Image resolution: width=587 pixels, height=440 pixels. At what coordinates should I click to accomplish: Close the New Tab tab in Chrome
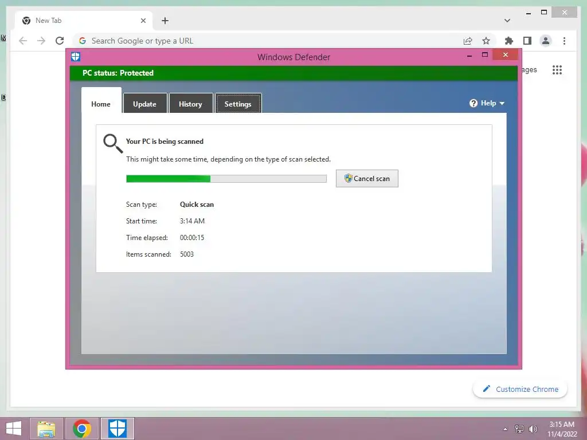[x=143, y=21]
